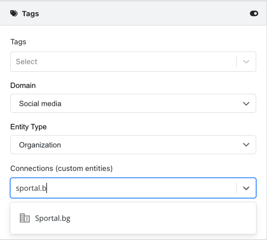Viewport: 267px width, 240px height.
Task: Click the Connections field chevron arrow
Action: pyautogui.click(x=246, y=188)
